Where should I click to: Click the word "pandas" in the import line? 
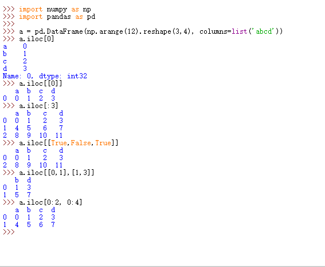click(58, 17)
